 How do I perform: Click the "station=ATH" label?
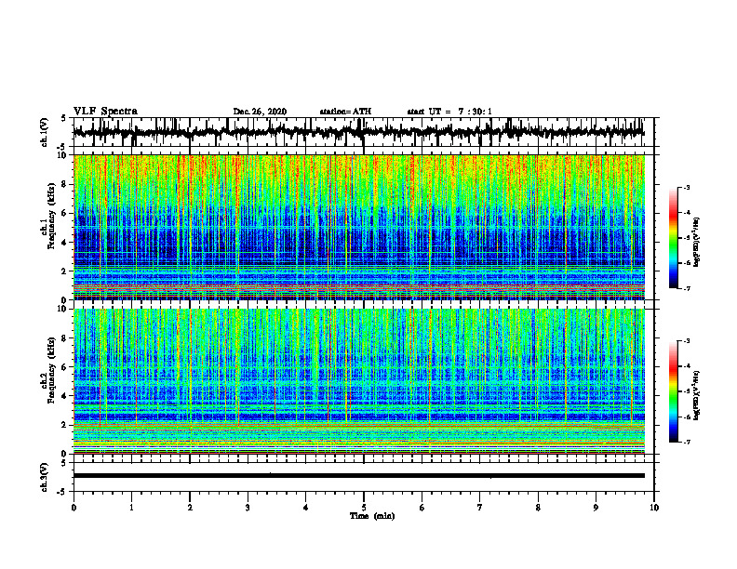click(x=345, y=112)
